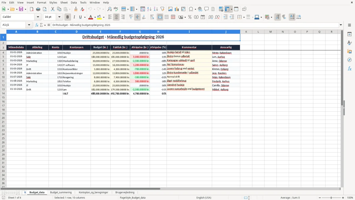Apply yellow background color

[99, 17]
